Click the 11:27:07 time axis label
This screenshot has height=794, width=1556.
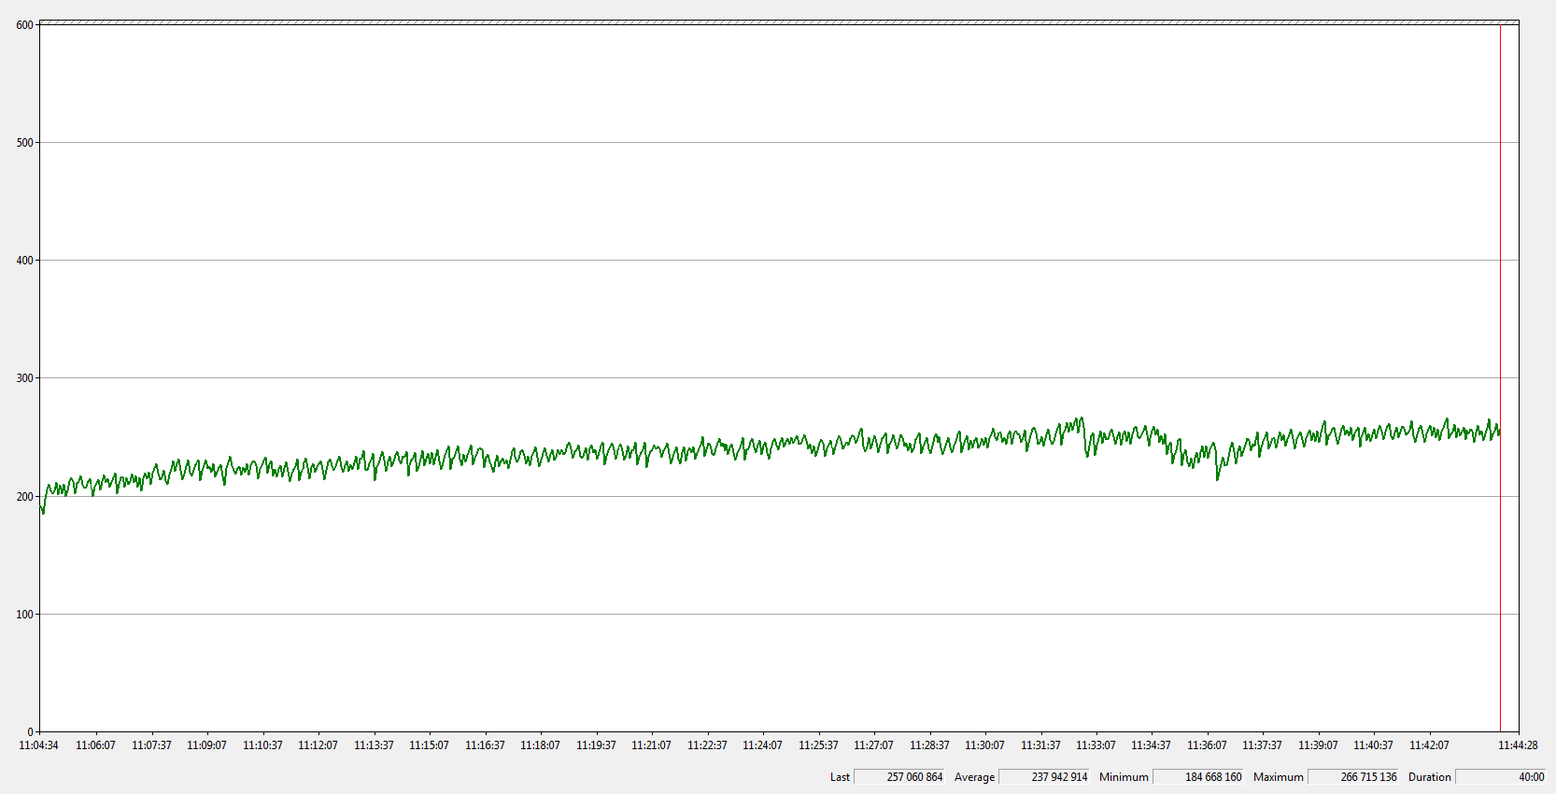(x=873, y=745)
